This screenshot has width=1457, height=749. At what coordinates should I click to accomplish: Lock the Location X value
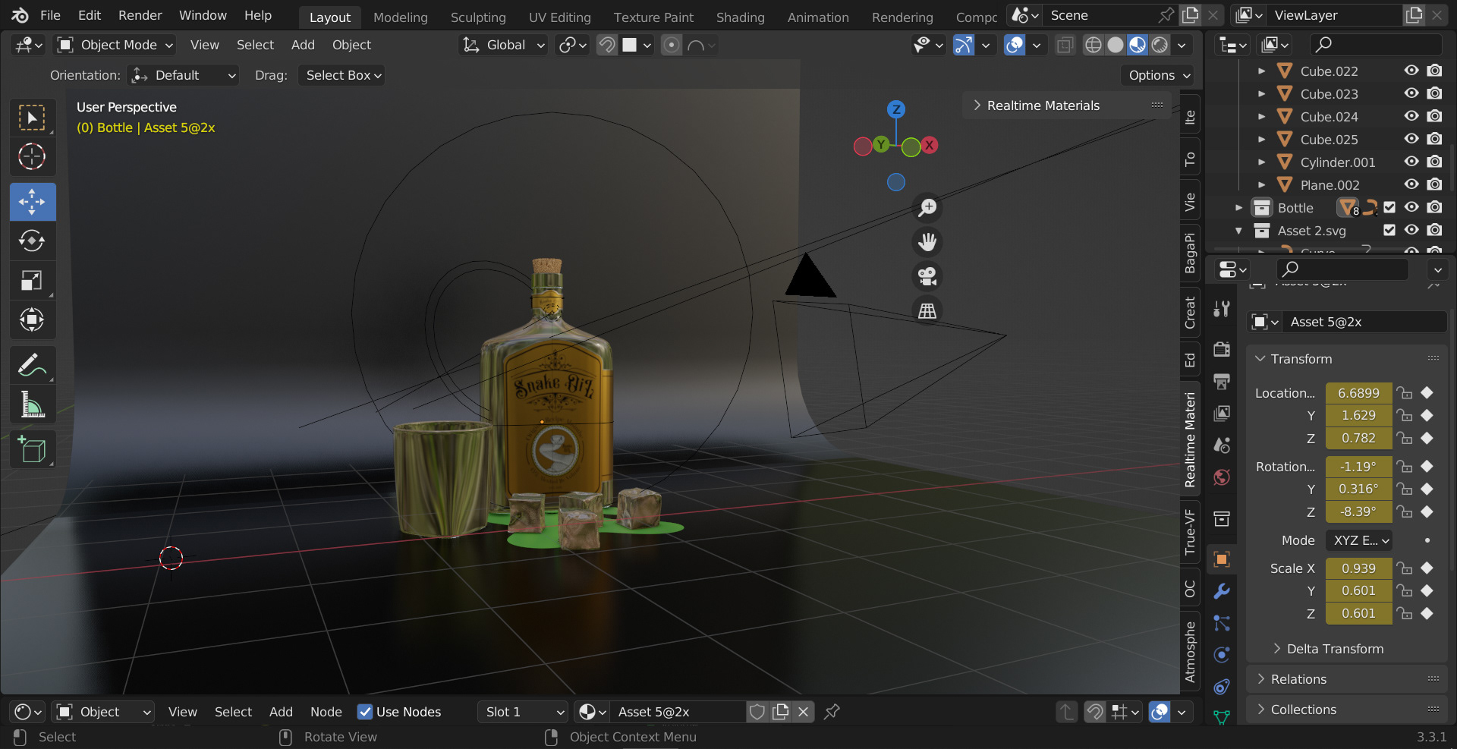point(1405,393)
